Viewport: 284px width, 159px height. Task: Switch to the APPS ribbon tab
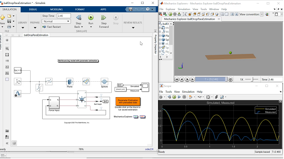click(103, 9)
